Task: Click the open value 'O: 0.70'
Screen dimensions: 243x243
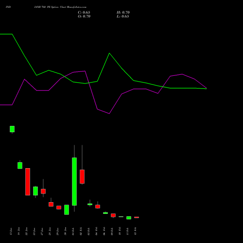Action: [84, 17]
